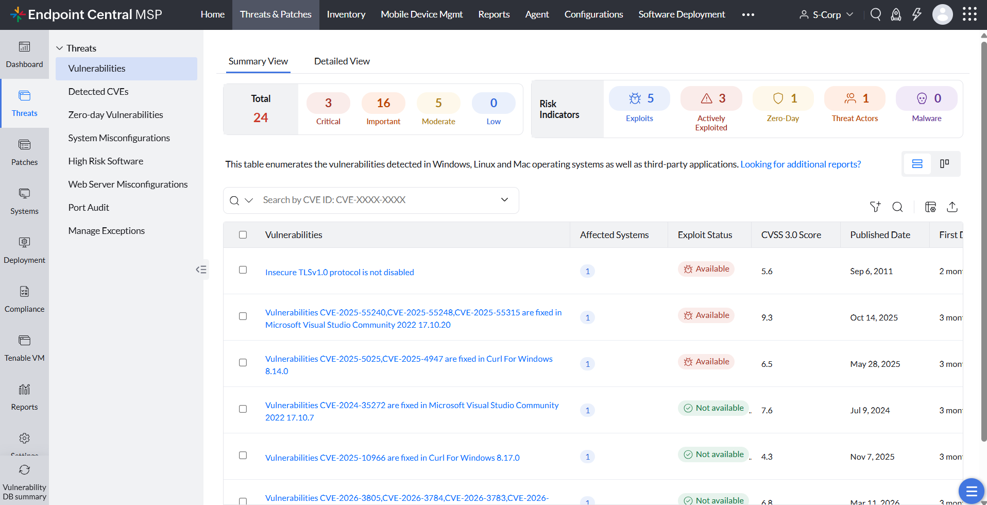Expand the CVE ID search box dropdown chevron

point(505,200)
